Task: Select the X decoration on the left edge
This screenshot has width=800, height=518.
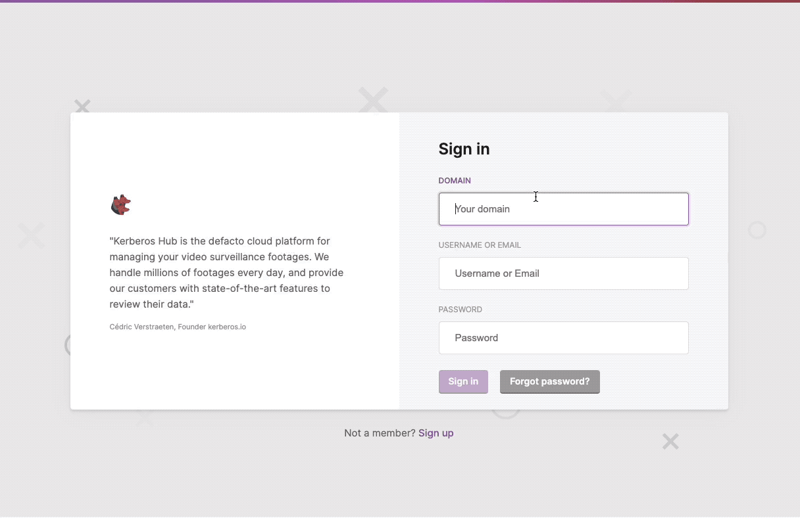Action: click(31, 235)
